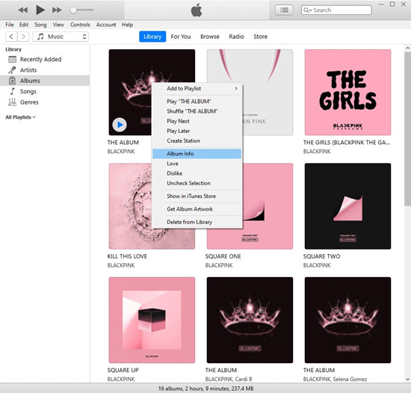Screen dimensions: 411x393
Task: Open THE GIRLS album cover thumbnail
Action: [x=347, y=92]
